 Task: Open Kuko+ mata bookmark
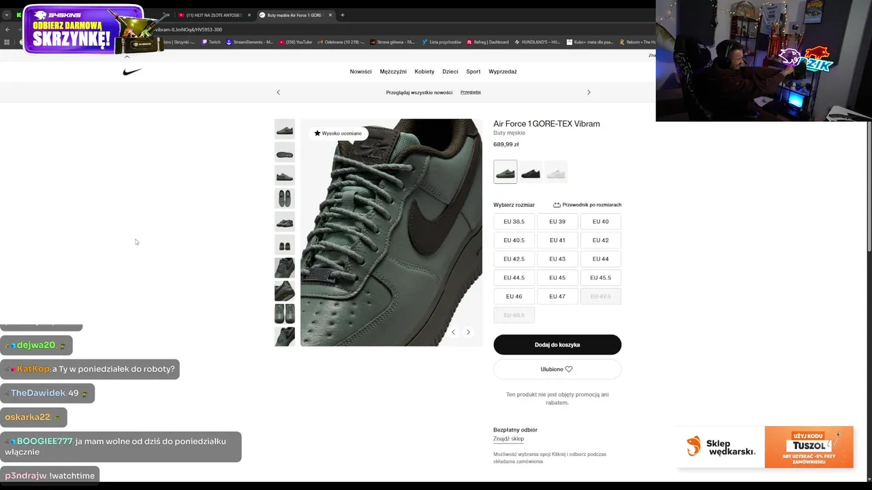[x=590, y=42]
